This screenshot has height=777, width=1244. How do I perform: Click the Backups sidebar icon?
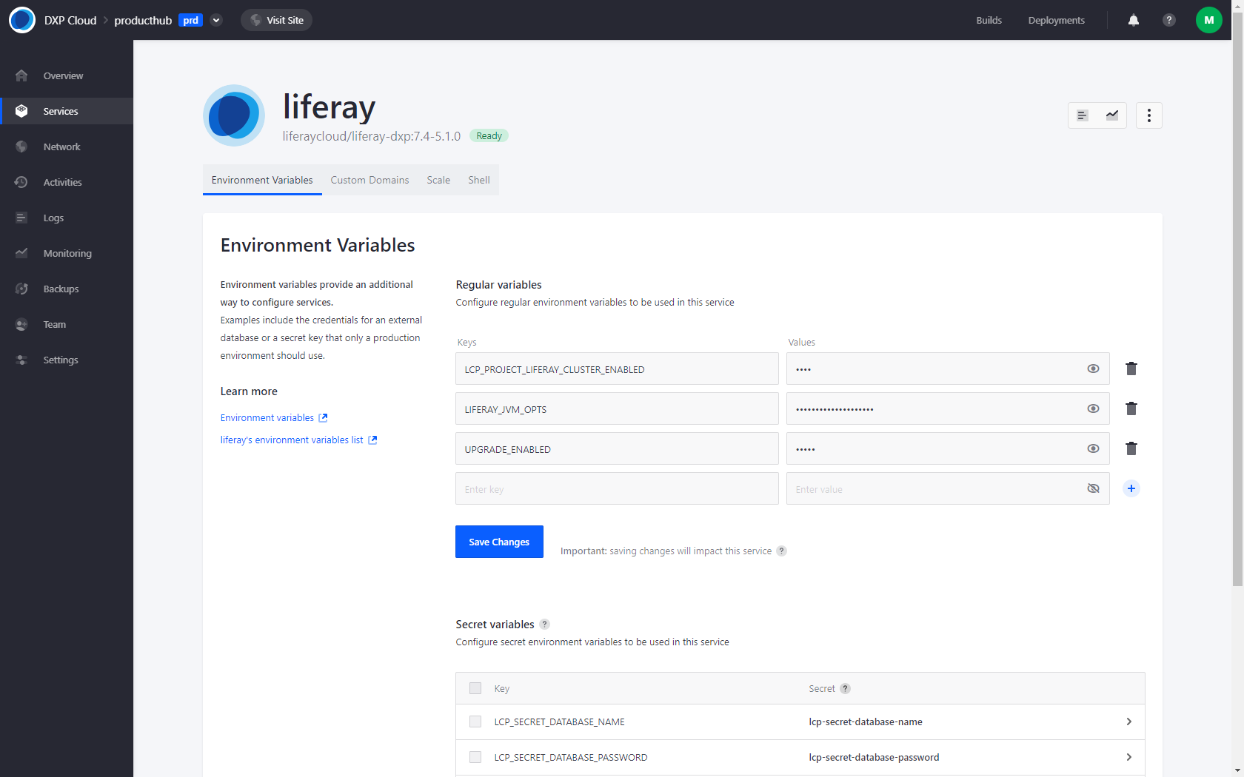(x=21, y=289)
